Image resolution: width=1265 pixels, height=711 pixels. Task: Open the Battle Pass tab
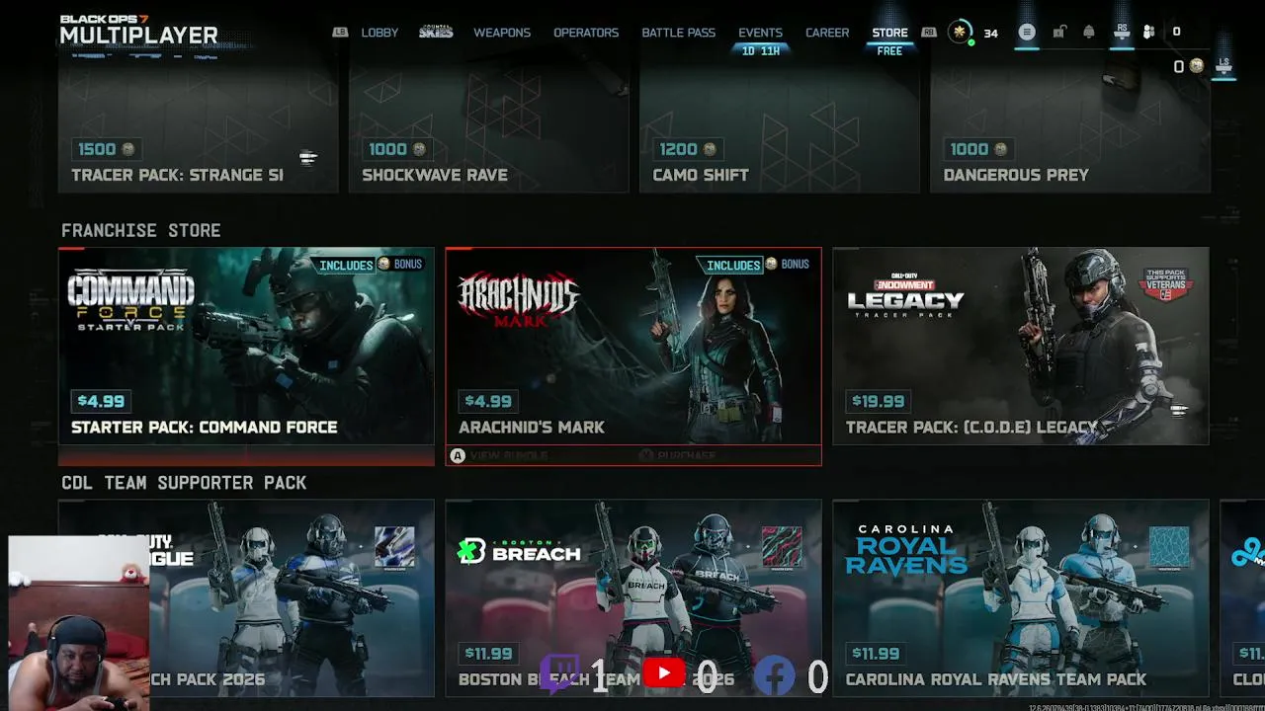tap(679, 33)
